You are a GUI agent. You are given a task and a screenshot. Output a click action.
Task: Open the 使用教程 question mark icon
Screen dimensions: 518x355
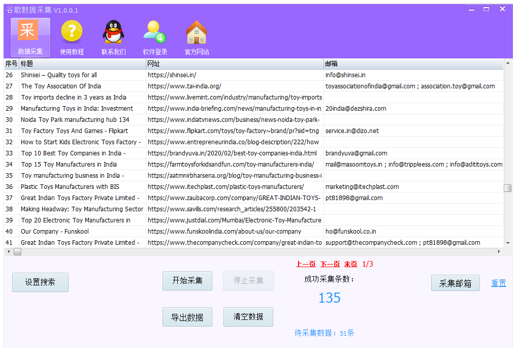coord(72,32)
